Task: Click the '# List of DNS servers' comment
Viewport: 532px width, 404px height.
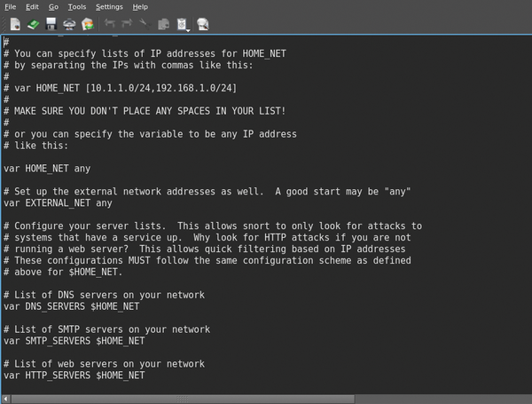Action: (x=104, y=295)
